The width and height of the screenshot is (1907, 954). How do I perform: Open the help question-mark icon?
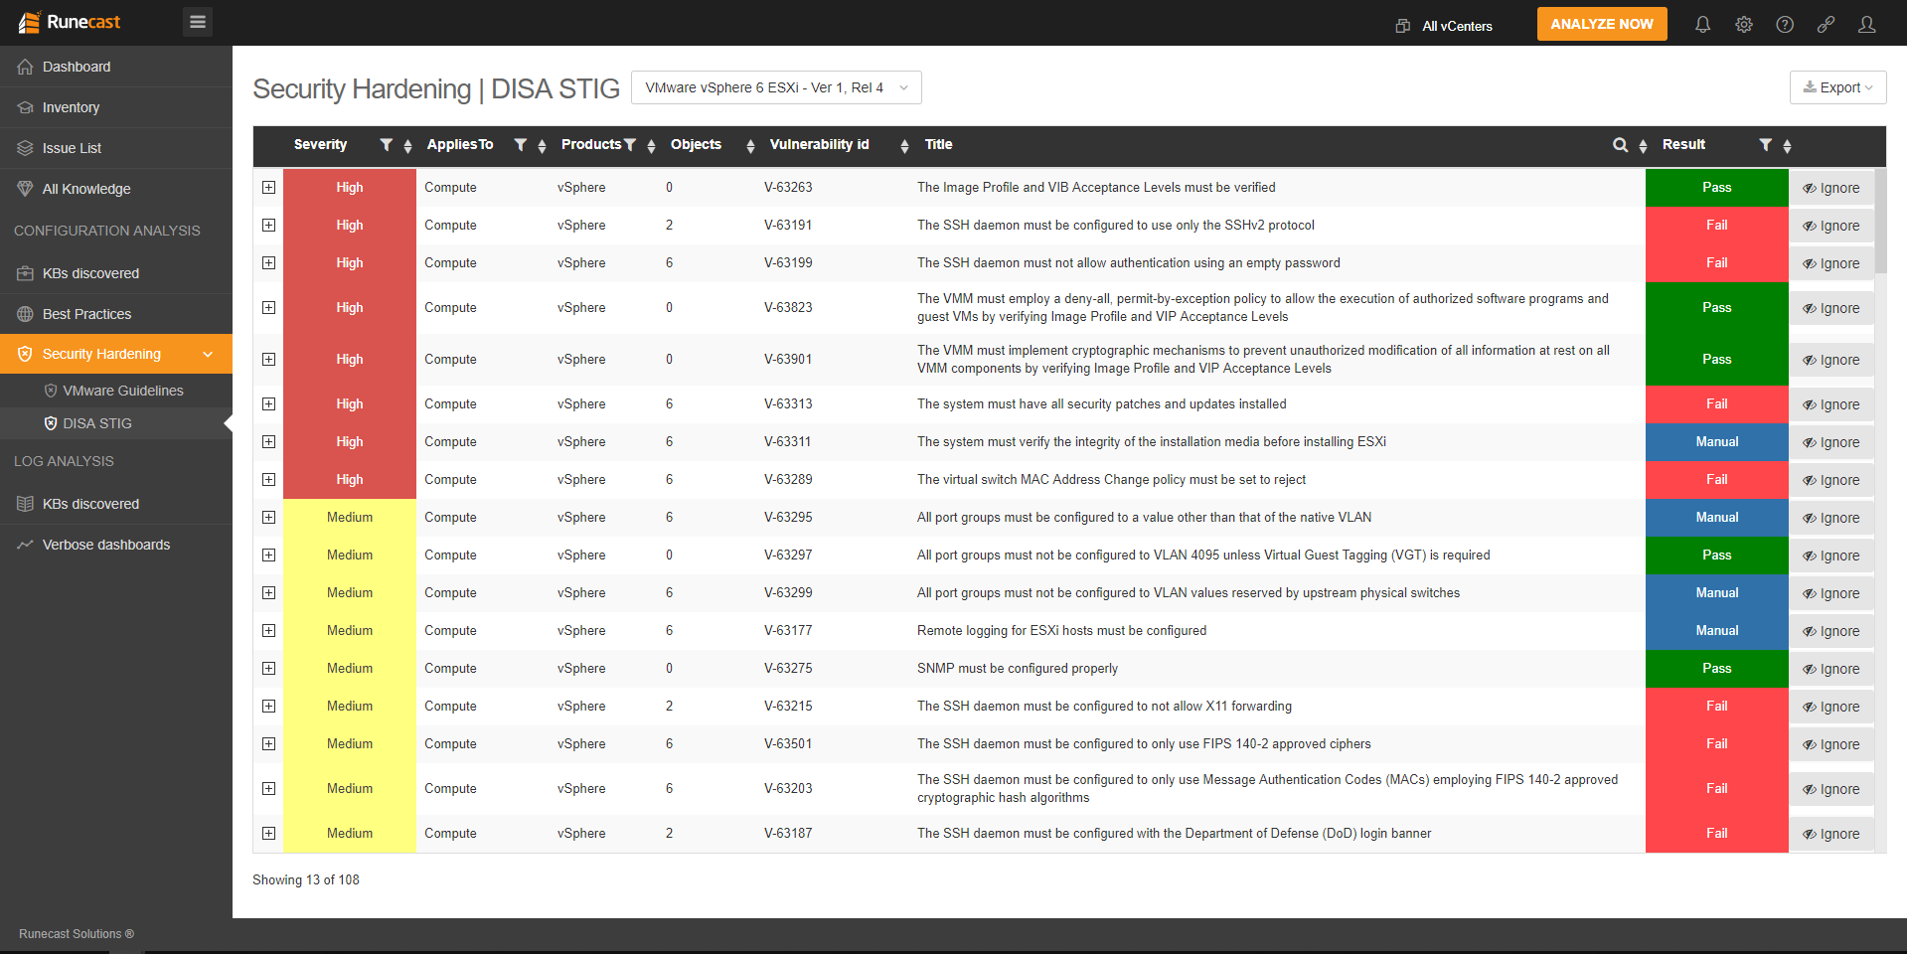pos(1785,24)
